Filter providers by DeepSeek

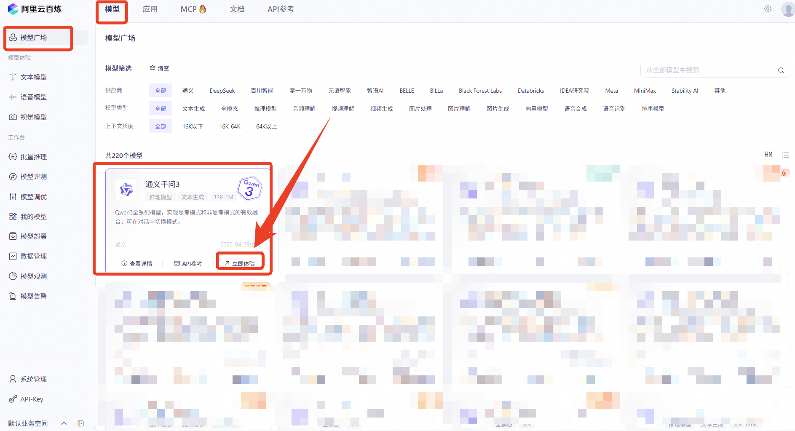click(222, 91)
